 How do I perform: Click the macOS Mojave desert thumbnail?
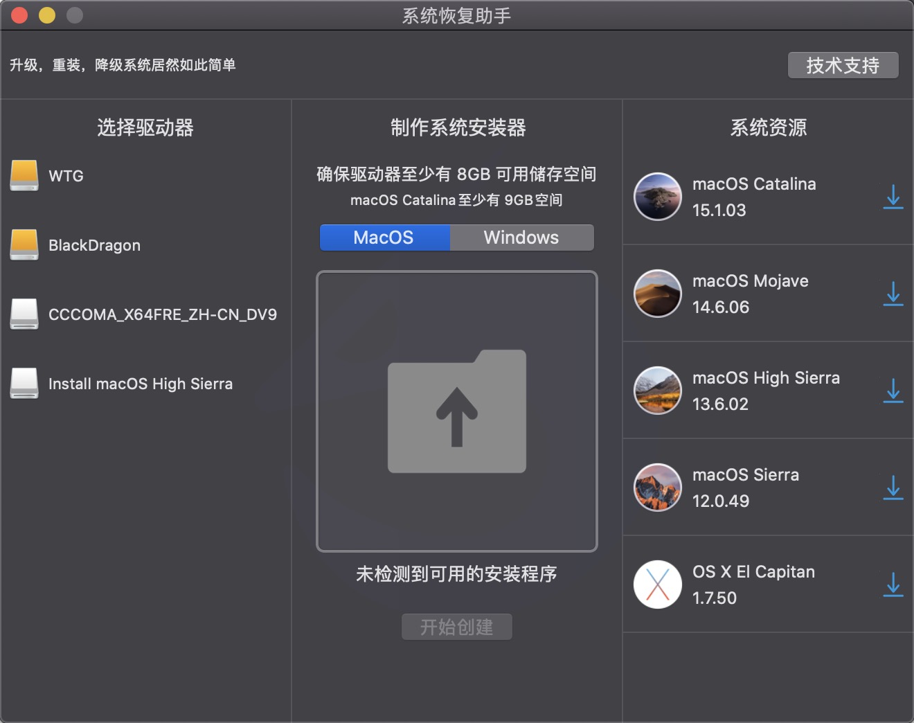point(658,294)
